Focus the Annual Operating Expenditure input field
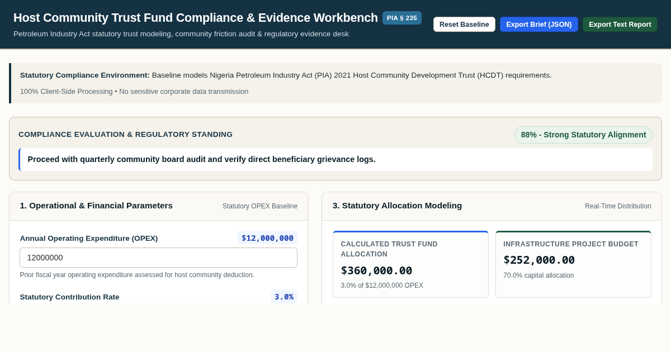The image size is (671, 352). (x=158, y=258)
